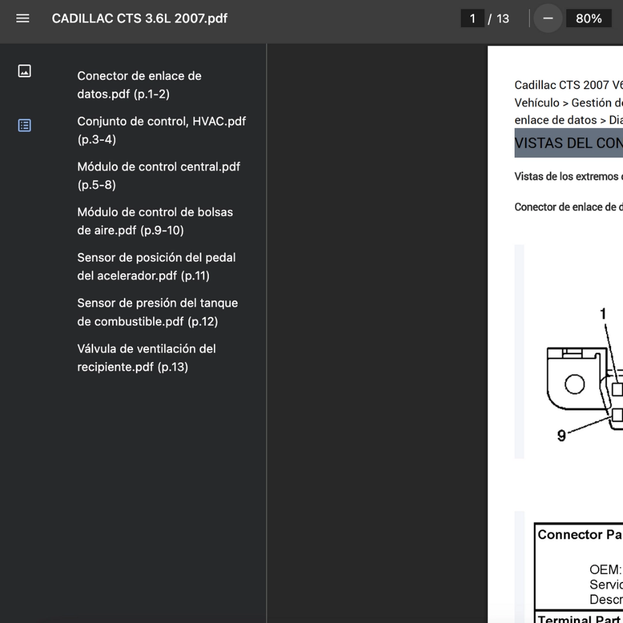Click the text 'Cadillac CTS 2007 V6' on page
The width and height of the screenshot is (623, 623).
[x=569, y=85]
